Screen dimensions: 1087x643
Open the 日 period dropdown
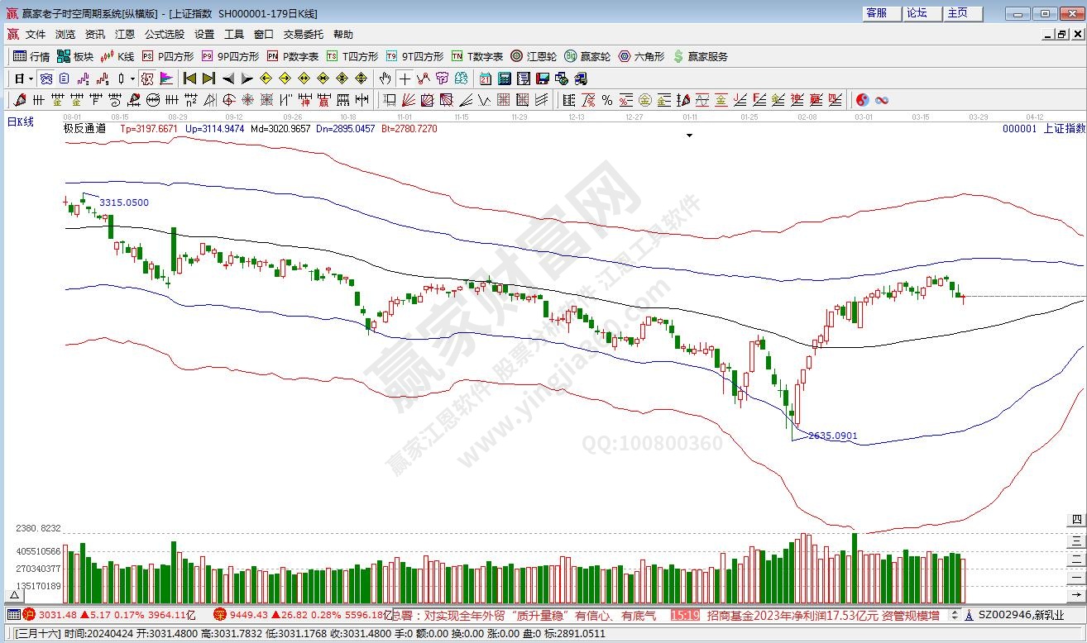coord(23,79)
